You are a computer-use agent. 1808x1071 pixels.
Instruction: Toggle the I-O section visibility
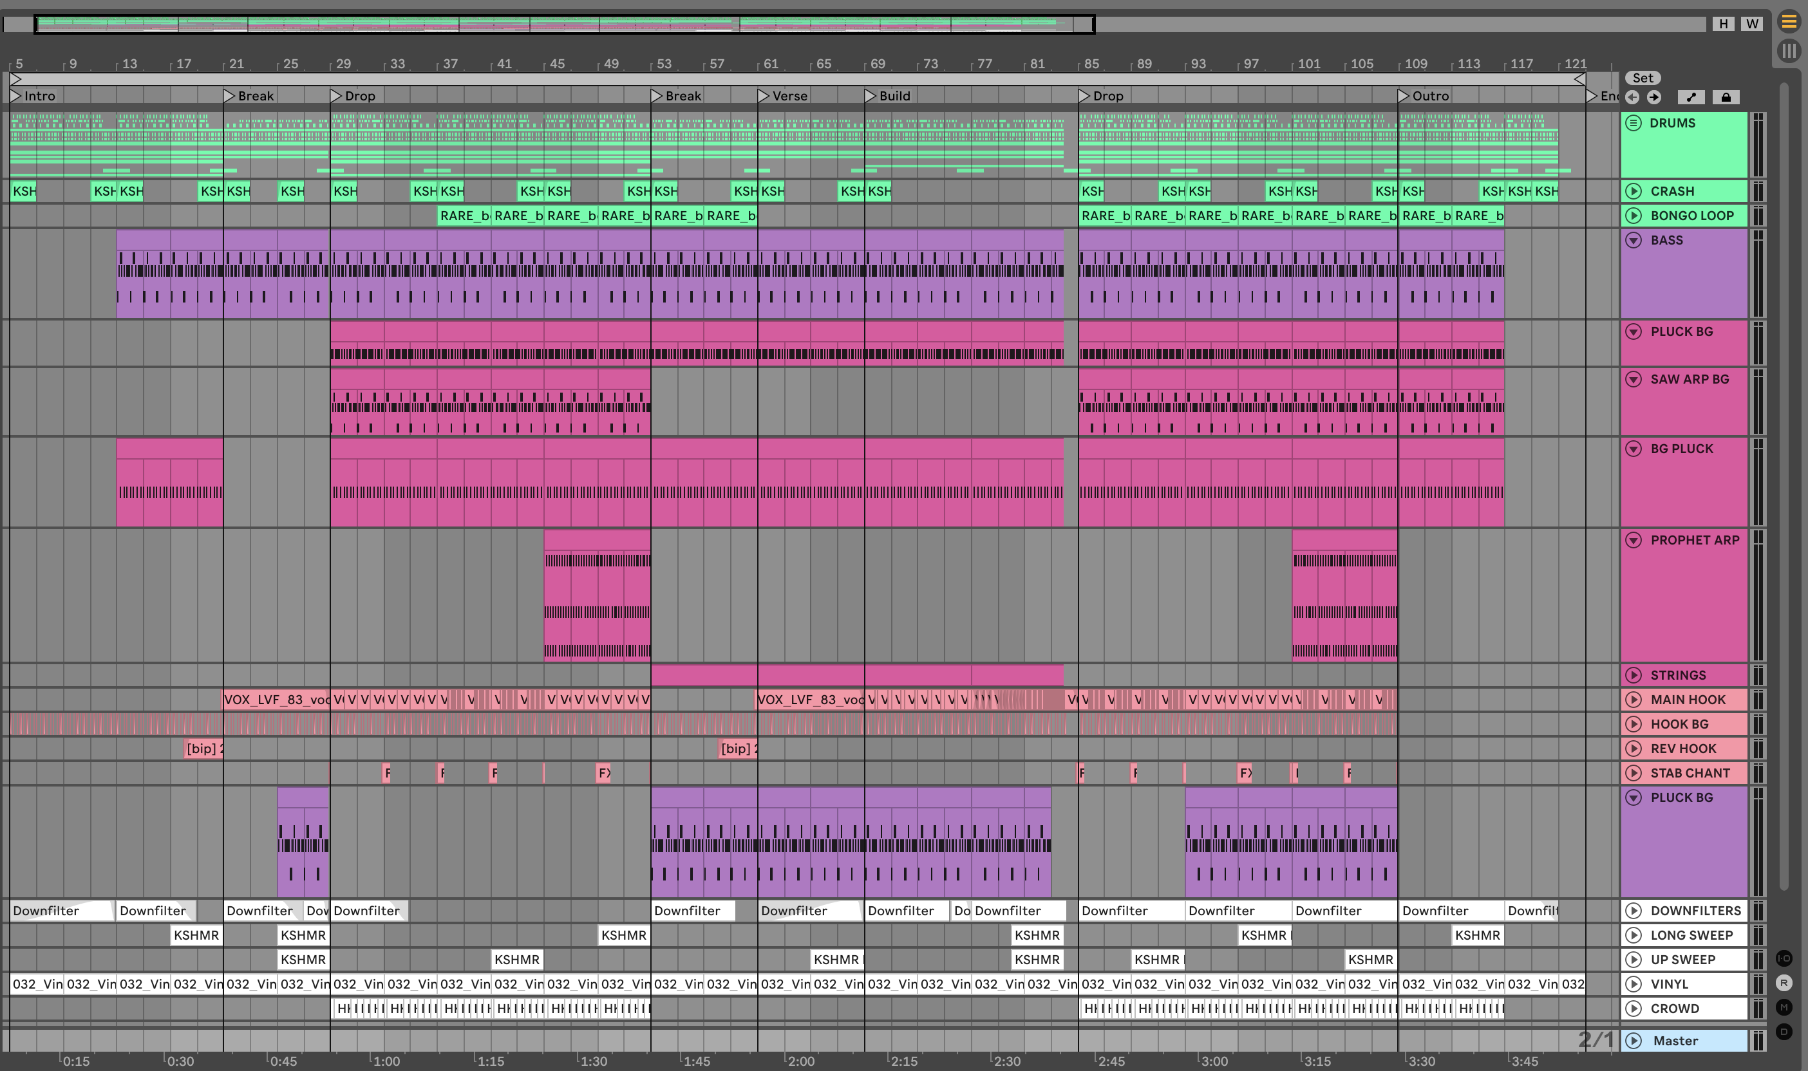click(1784, 958)
